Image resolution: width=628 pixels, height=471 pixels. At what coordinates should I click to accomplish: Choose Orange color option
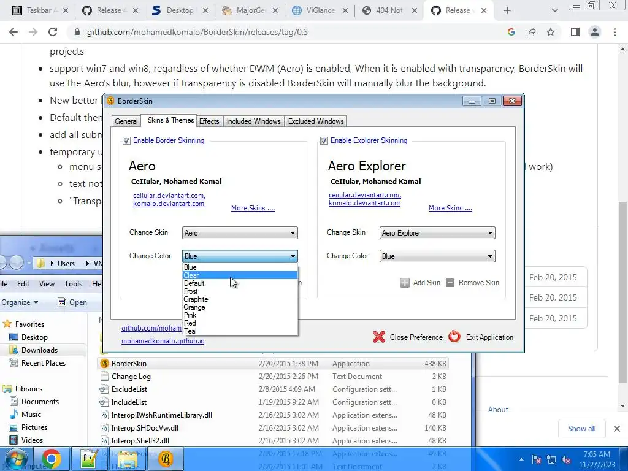click(x=240, y=307)
